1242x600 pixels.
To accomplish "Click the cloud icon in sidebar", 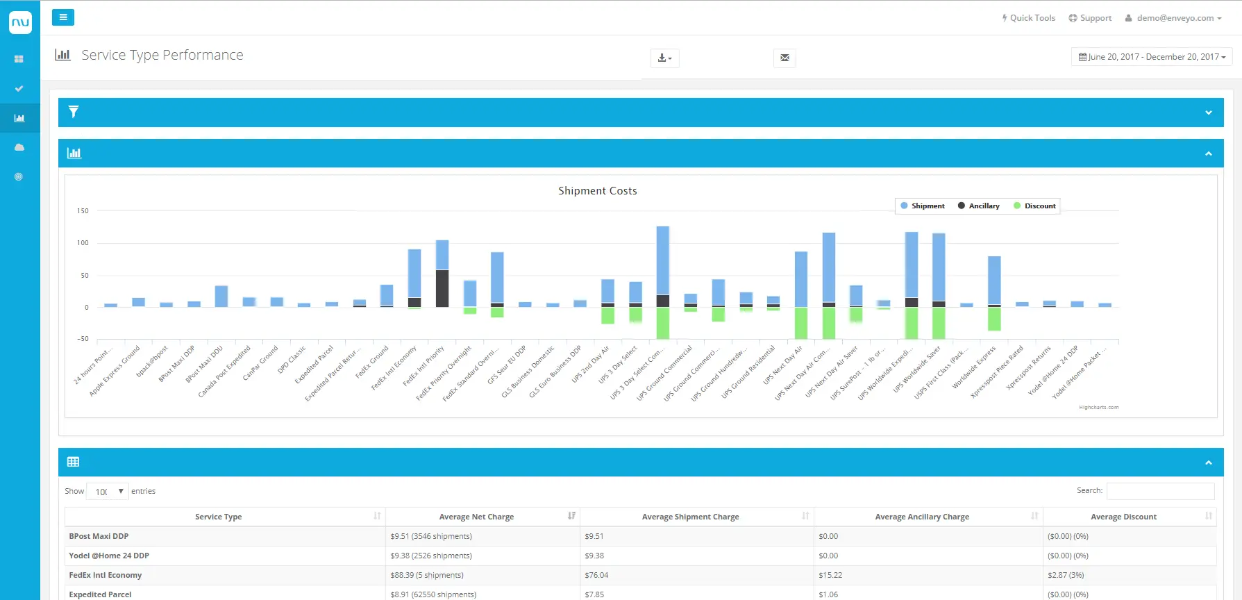I will pyautogui.click(x=19, y=147).
